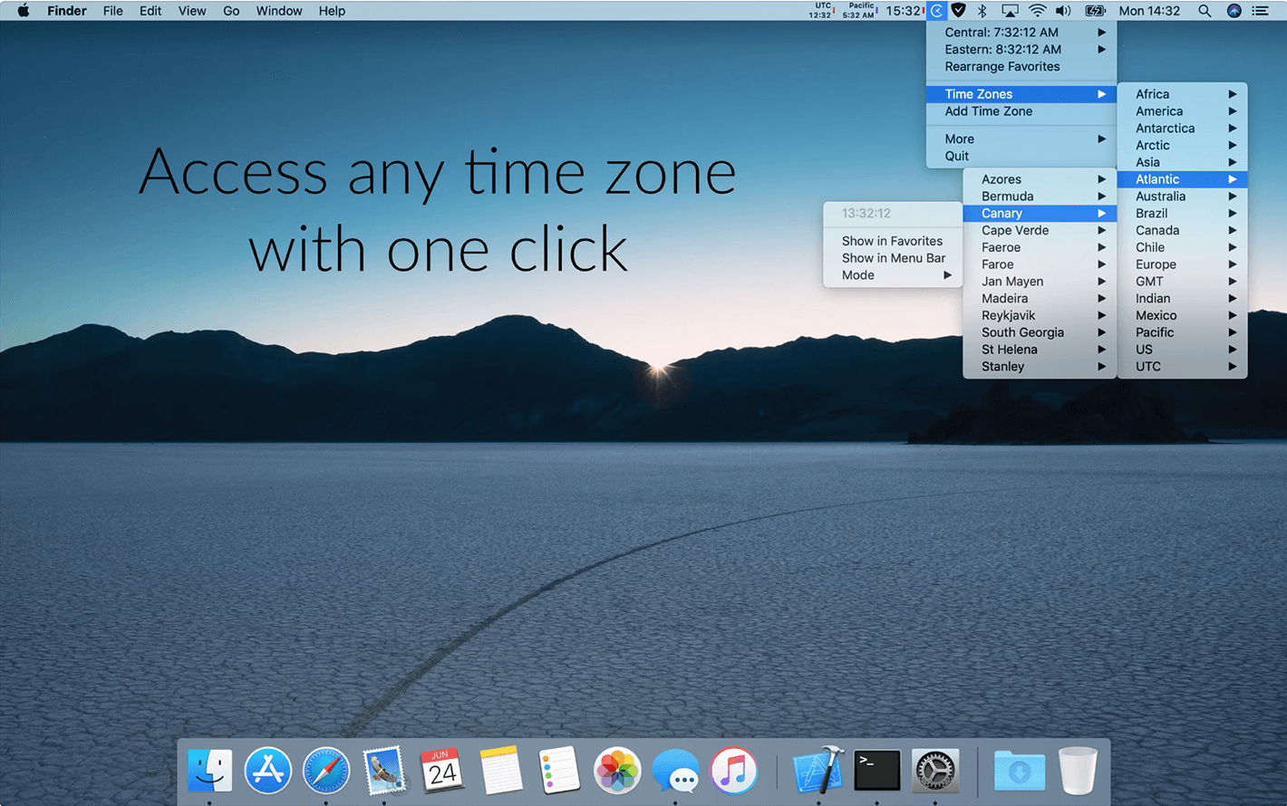
Task: Open the battery status icon
Action: point(1095,11)
